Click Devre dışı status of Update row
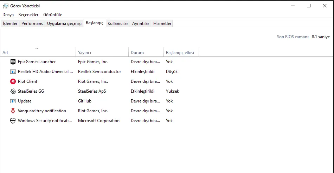This screenshot has width=334, height=173. coord(145,101)
